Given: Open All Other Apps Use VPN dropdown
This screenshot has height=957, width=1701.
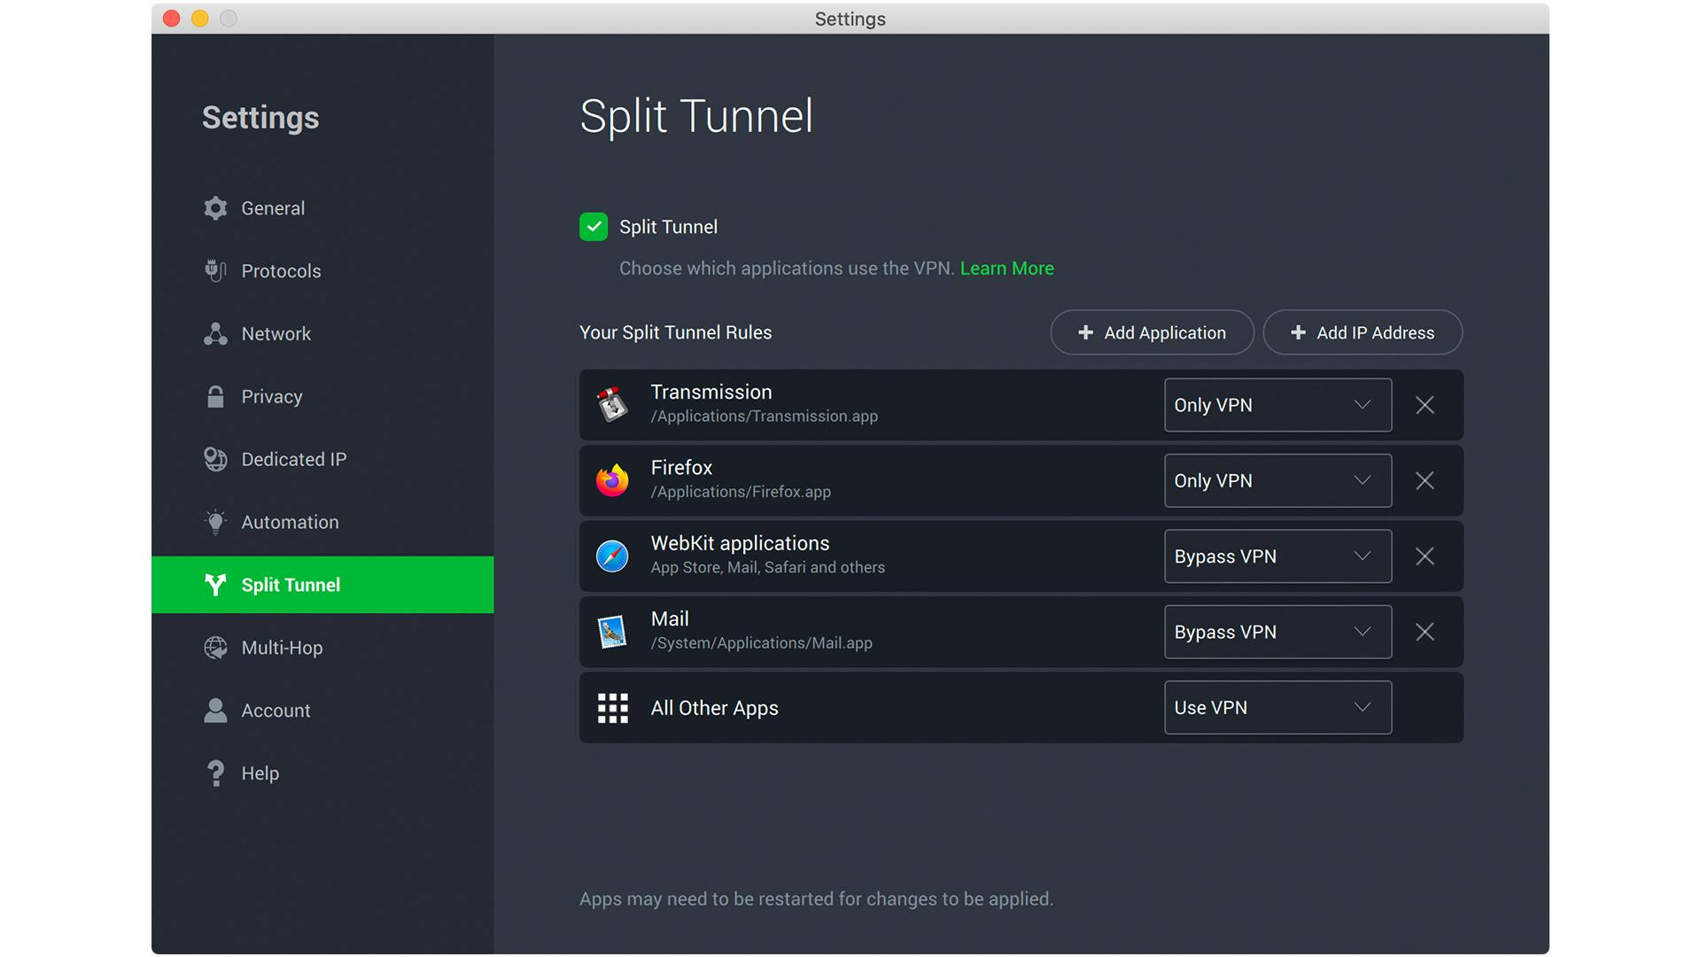Looking at the screenshot, I should (x=1277, y=708).
